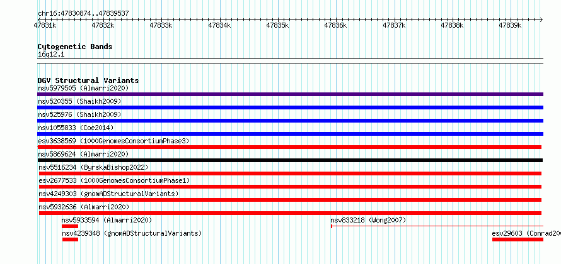Click the blue nsv525976 variant bar

(x=290, y=121)
